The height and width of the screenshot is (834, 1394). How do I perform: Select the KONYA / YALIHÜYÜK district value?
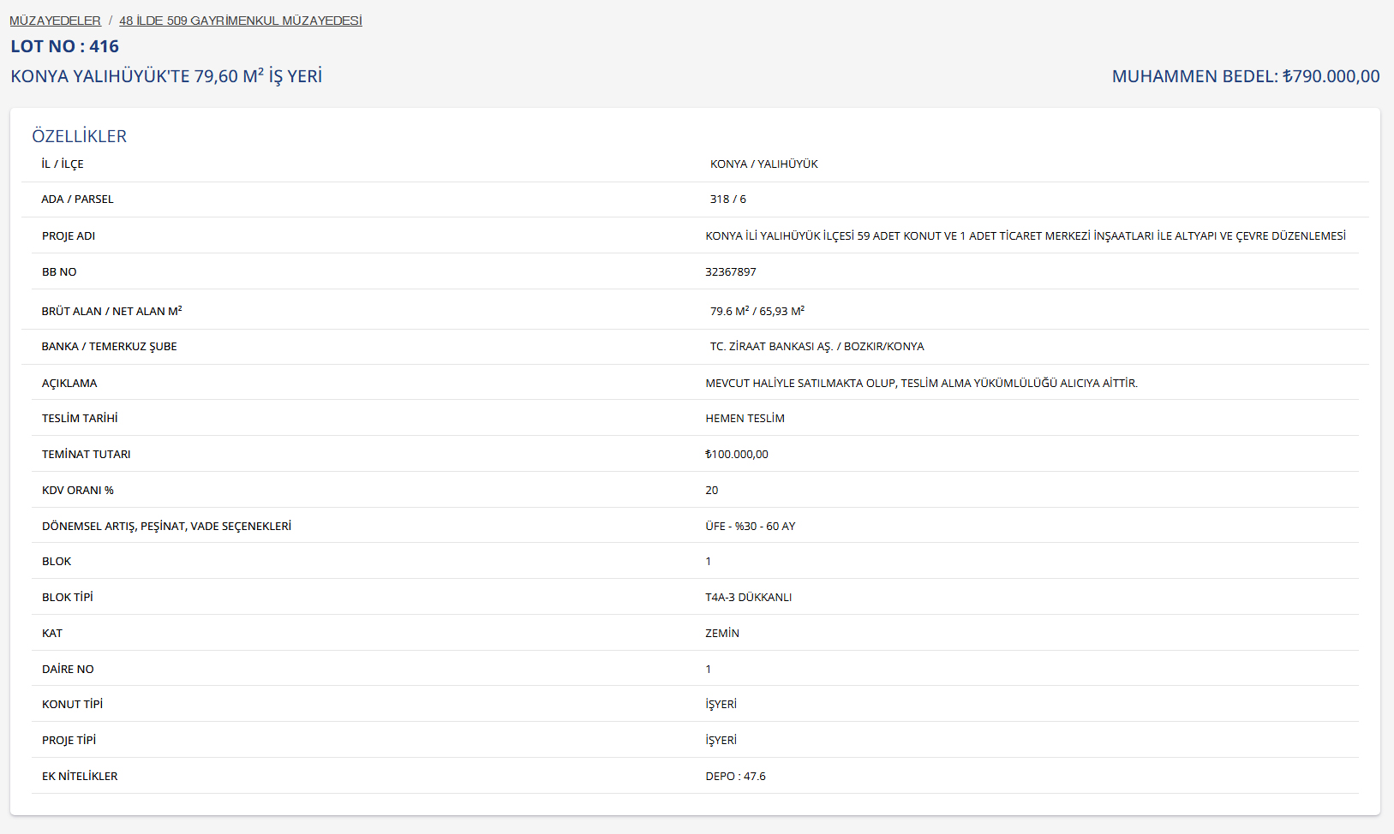point(763,164)
